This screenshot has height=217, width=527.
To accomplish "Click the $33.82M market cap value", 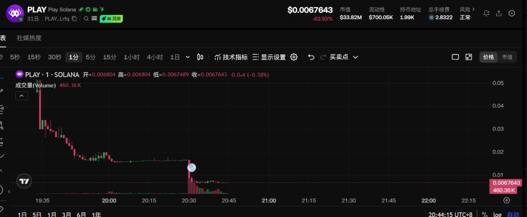I will [x=351, y=17].
